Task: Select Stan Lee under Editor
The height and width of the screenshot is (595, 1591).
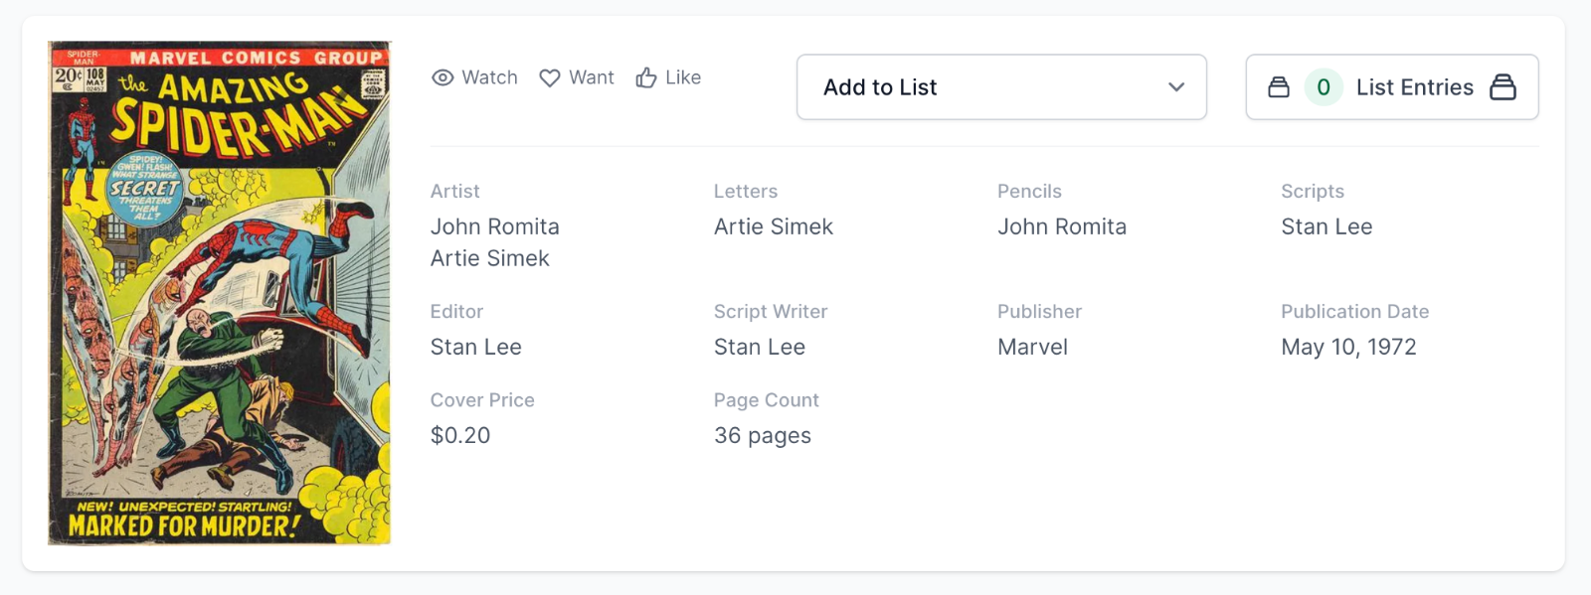Action: (x=475, y=347)
